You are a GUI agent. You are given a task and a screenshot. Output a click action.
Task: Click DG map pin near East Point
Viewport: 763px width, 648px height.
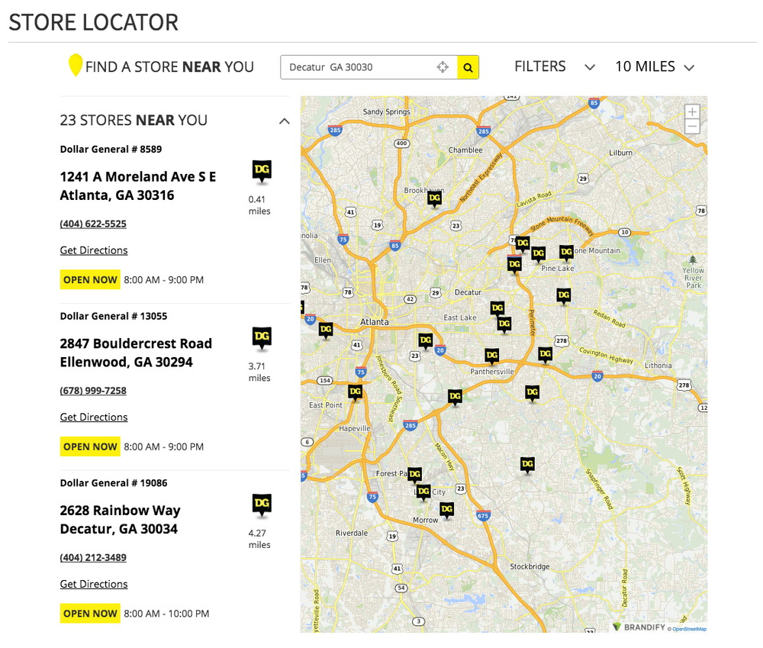pos(356,392)
